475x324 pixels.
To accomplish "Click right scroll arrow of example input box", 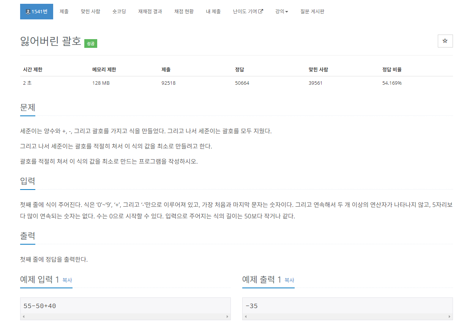I will point(227,316).
